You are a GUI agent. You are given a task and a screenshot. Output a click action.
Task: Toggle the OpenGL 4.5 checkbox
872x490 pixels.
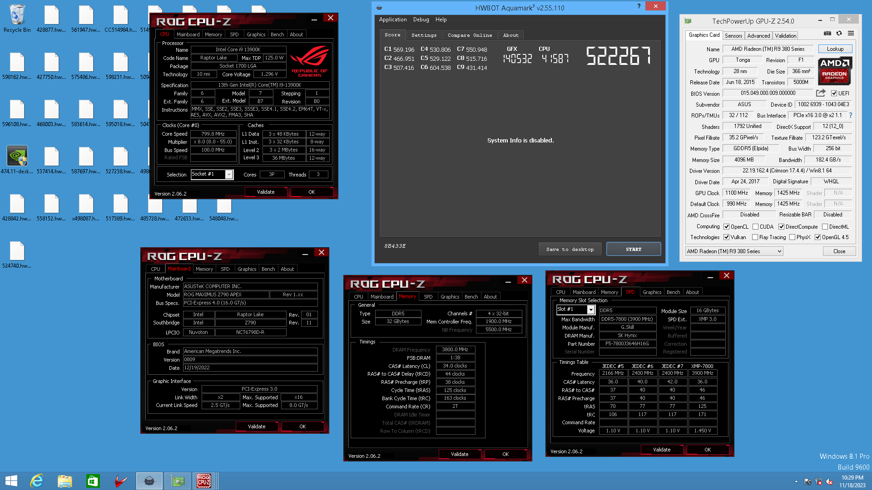817,237
